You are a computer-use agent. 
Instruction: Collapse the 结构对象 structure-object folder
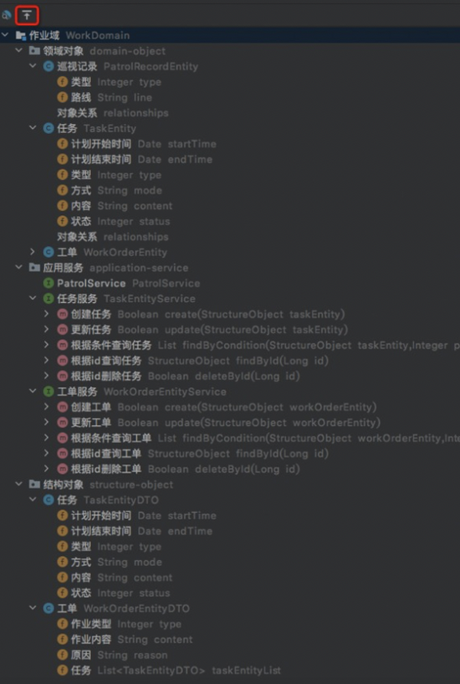pyautogui.click(x=18, y=484)
